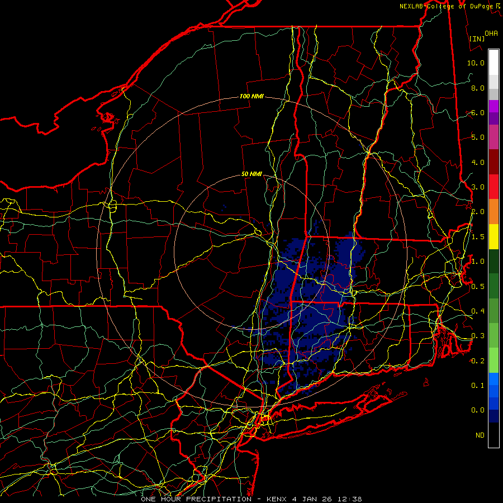Click the green swatch beside the 0.4 label
Screen dimensions: 503x503
click(x=493, y=311)
